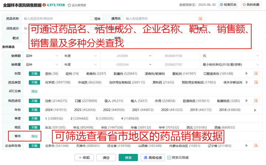Image resolution: width=266 pixels, height=165 pixels.
Task: Click the star icon to set as common database
Action: point(69,5)
